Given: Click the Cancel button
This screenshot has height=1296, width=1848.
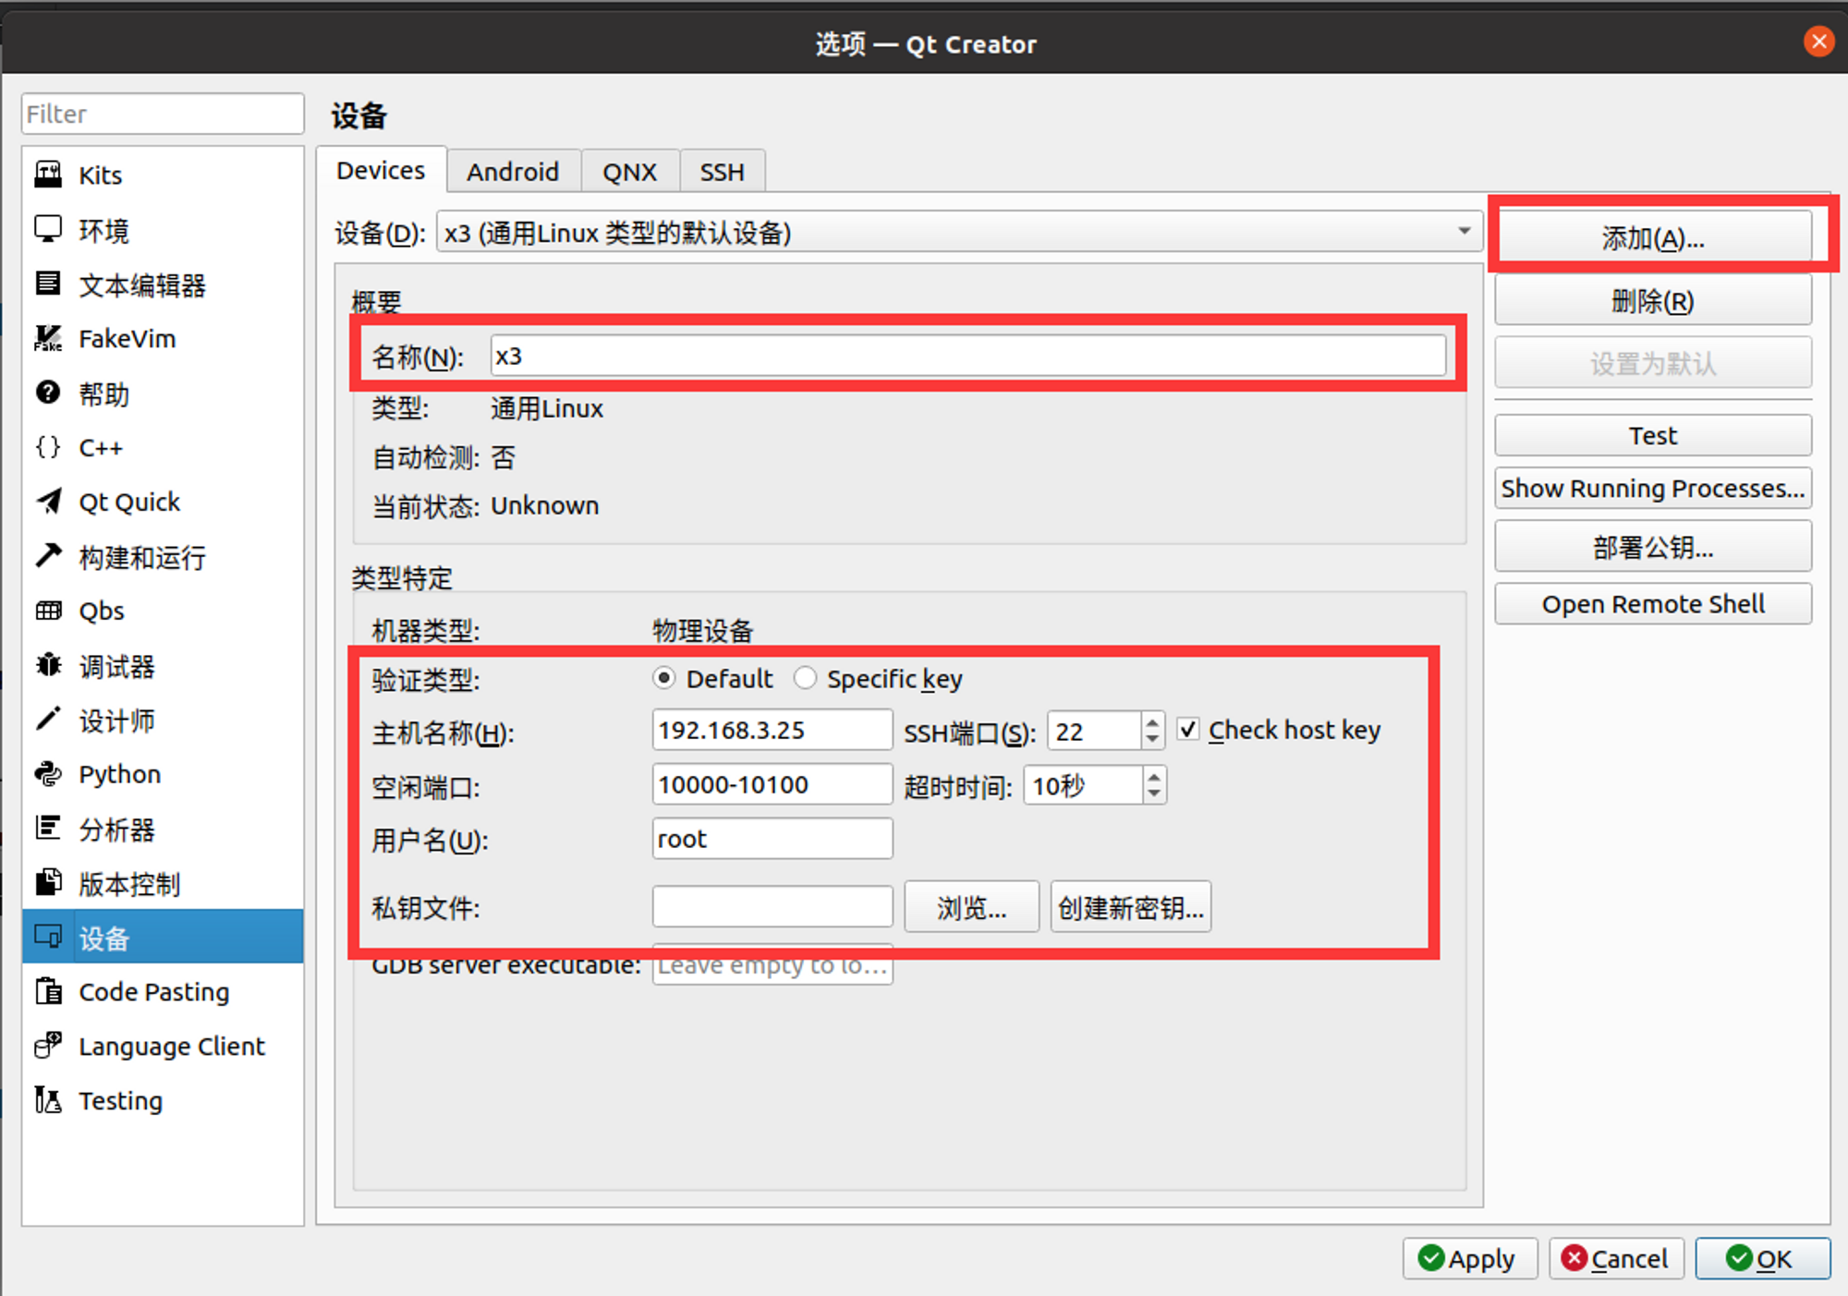Looking at the screenshot, I should click(1616, 1258).
